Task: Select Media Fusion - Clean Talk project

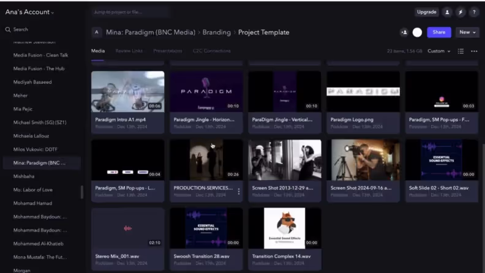Action: [x=40, y=55]
